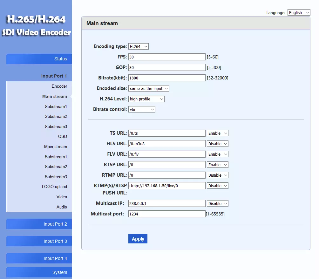
Task: Open Substream3 under Encoder
Action: [56, 126]
